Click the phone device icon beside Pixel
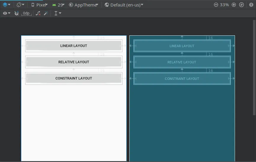Screen dimensions: 256x162 33,5
